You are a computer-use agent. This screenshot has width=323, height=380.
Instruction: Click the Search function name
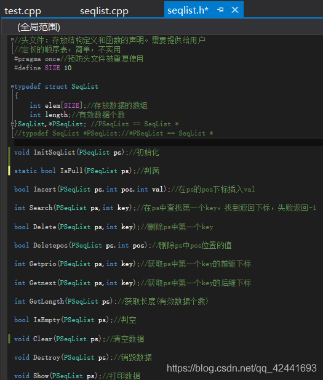(41, 208)
